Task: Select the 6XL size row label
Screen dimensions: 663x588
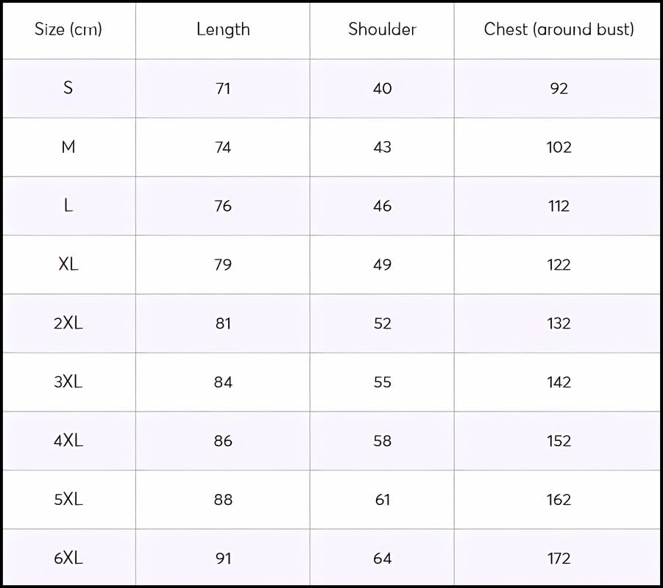Action: pyautogui.click(x=68, y=559)
